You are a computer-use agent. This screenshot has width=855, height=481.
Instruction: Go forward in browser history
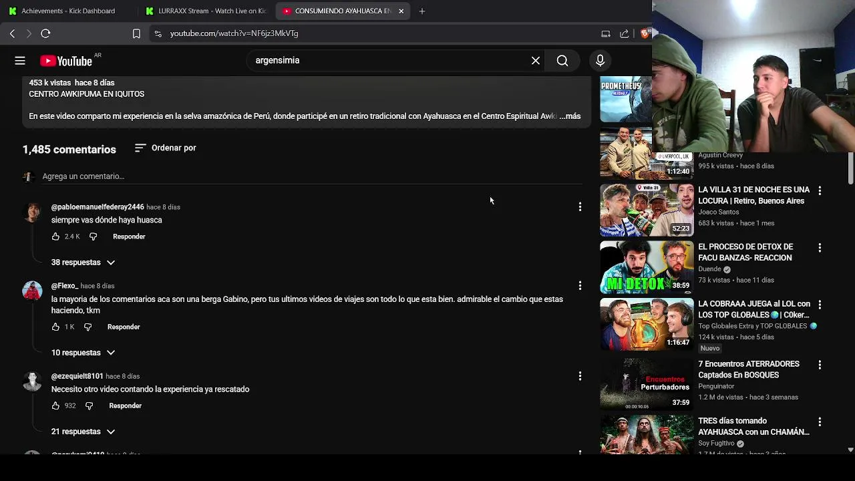[29, 33]
